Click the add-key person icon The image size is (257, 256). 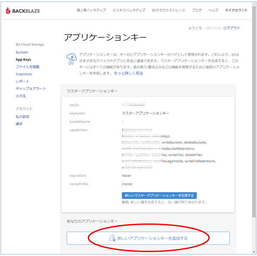tap(112, 238)
